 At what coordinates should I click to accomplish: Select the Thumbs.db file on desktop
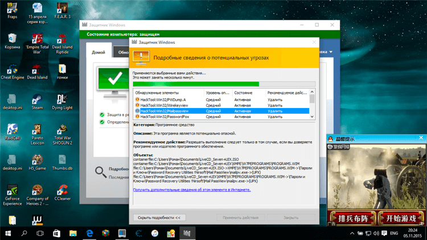[x=63, y=163]
